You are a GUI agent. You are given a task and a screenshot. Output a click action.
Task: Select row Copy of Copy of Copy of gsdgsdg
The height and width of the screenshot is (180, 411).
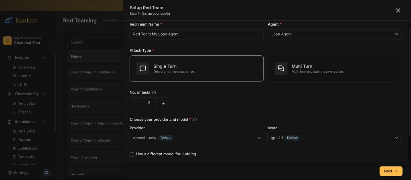96,123
